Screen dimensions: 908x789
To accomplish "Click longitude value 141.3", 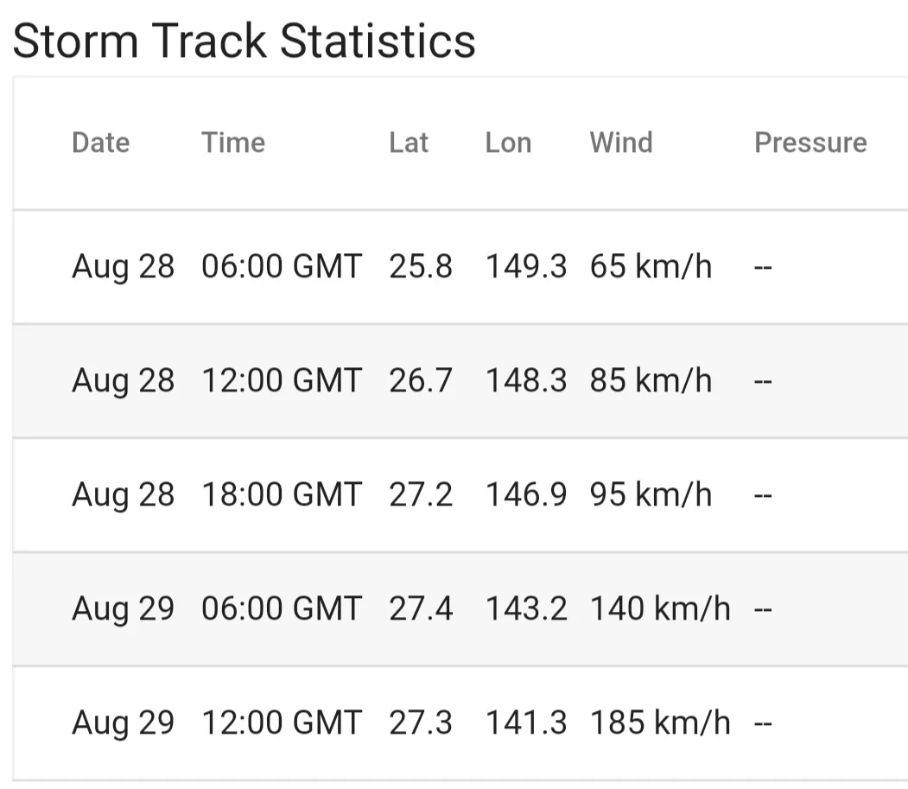I will coord(525,722).
